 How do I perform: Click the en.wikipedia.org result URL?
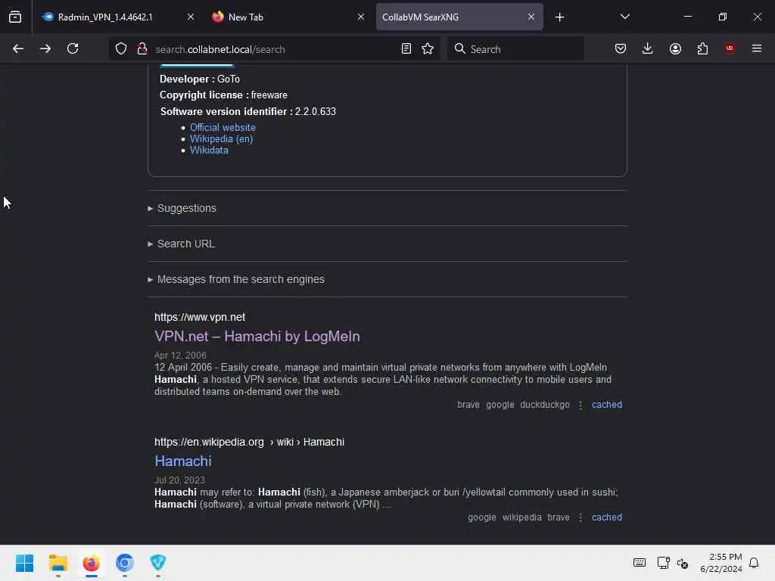(x=249, y=442)
